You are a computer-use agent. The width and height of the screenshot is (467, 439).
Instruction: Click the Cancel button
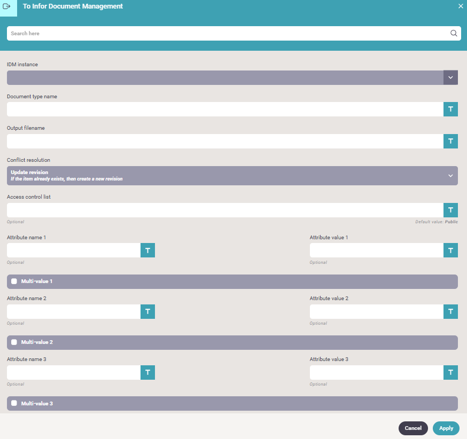coord(413,428)
